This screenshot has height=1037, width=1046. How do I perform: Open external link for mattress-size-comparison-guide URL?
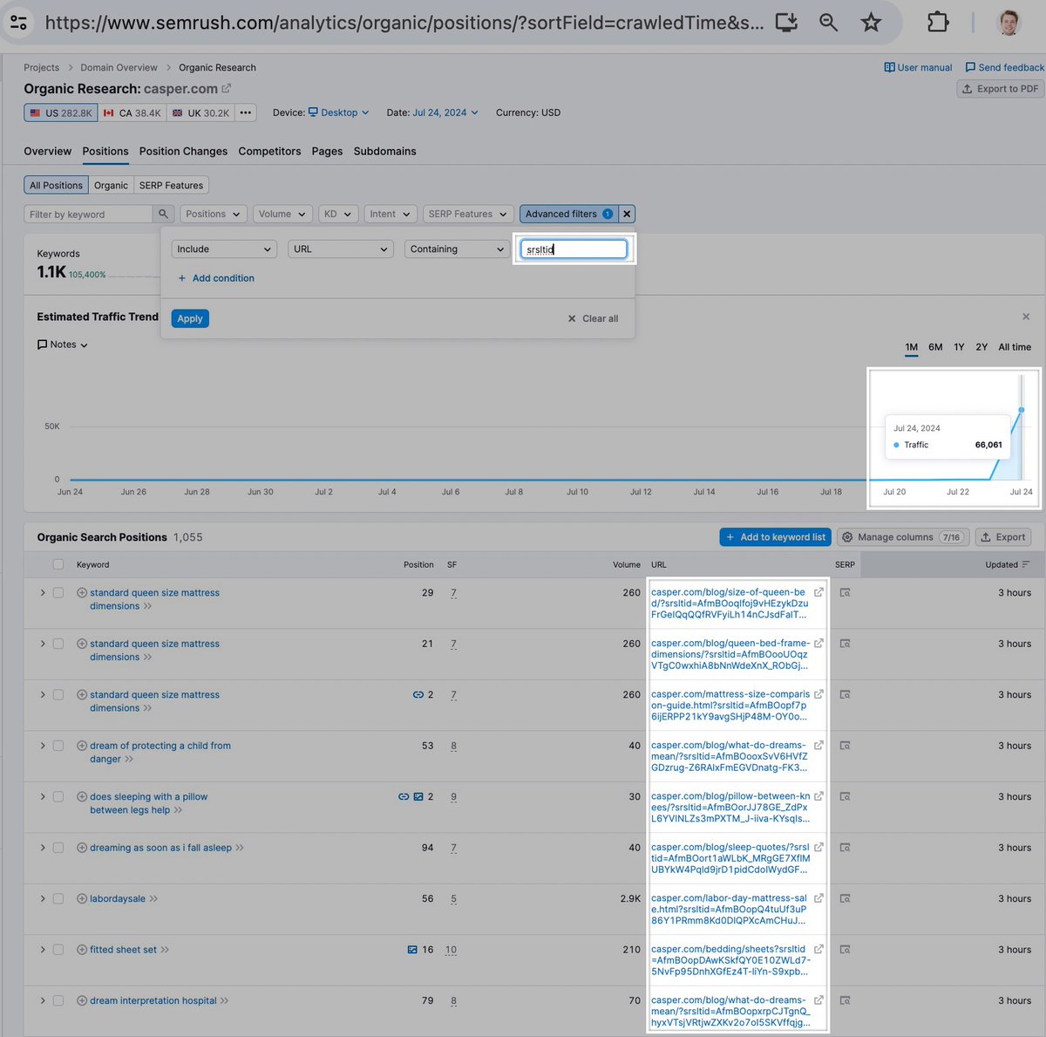818,694
